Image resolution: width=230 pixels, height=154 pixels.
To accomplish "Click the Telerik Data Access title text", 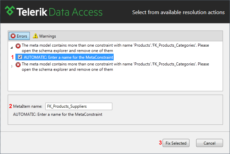I will (x=59, y=12).
